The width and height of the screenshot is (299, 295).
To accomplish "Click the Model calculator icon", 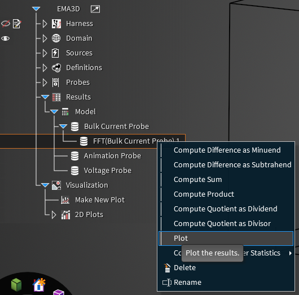I will [65, 112].
